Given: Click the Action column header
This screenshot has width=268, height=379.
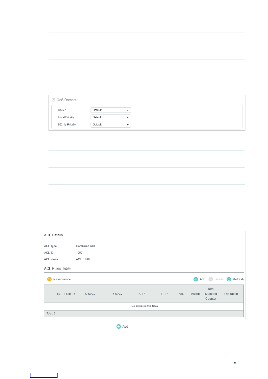Looking at the screenshot, I should (195, 294).
